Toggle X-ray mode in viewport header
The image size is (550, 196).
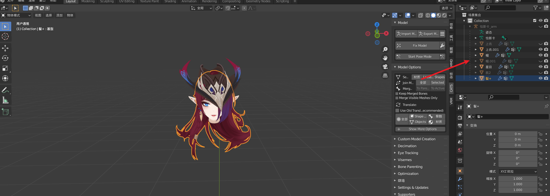(421, 15)
